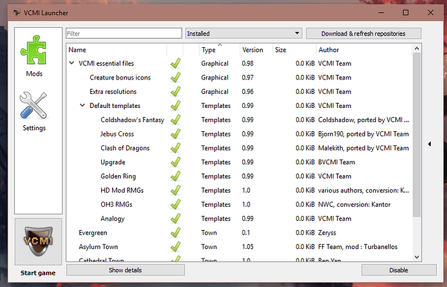
Task: Collapse the Default templates tree node
Action: click(82, 105)
